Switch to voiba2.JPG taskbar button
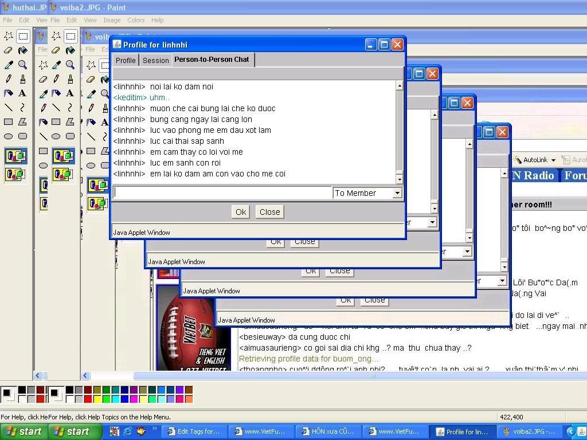 (530, 431)
